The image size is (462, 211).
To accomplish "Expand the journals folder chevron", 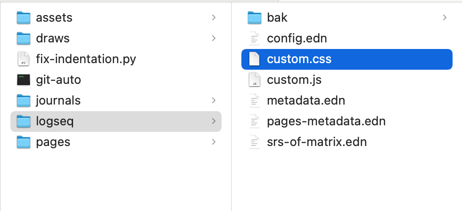I will (x=214, y=100).
